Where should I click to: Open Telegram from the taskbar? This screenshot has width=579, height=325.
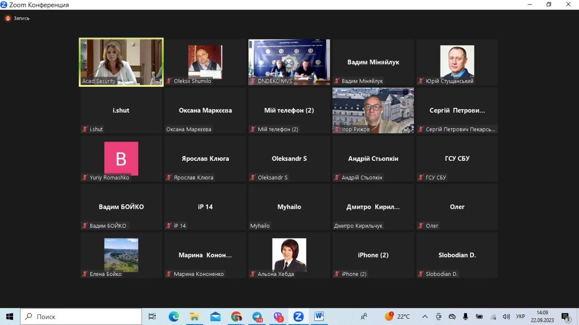(257, 316)
